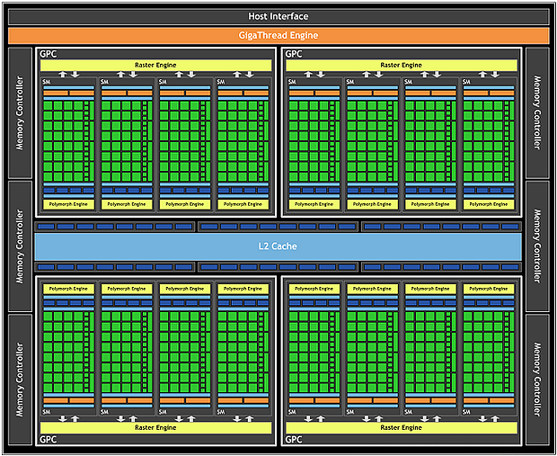Click Polymorph Engine of second SM in top-left GPC

[x=127, y=204]
